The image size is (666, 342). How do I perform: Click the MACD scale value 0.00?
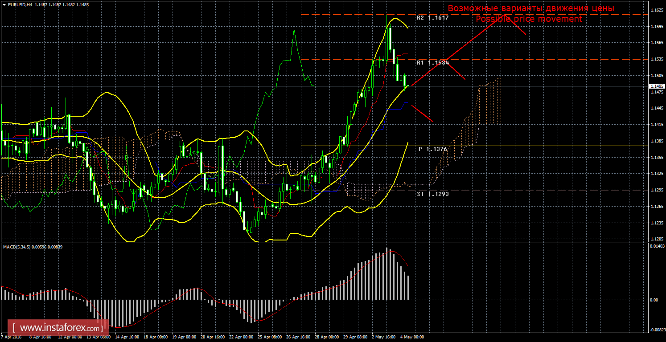pos(654,300)
